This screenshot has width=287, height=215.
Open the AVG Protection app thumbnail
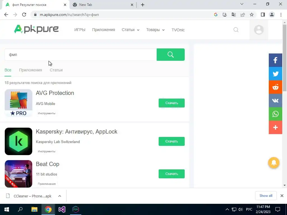pos(18,103)
